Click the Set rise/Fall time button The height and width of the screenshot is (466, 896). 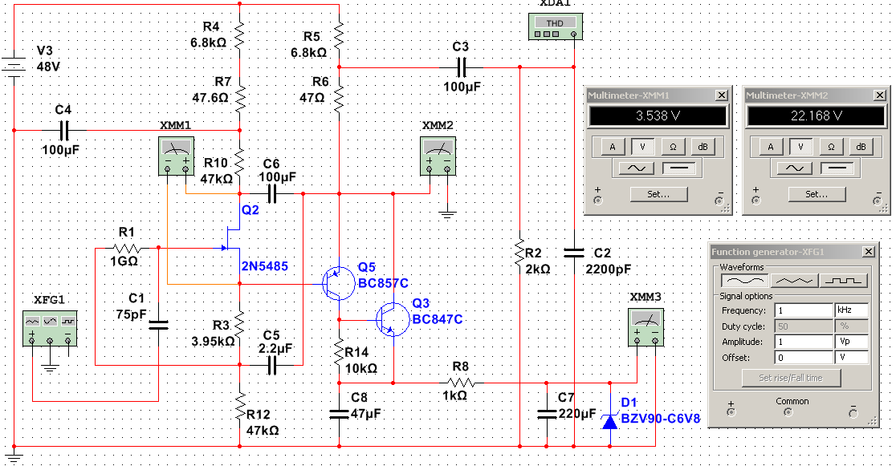point(791,378)
